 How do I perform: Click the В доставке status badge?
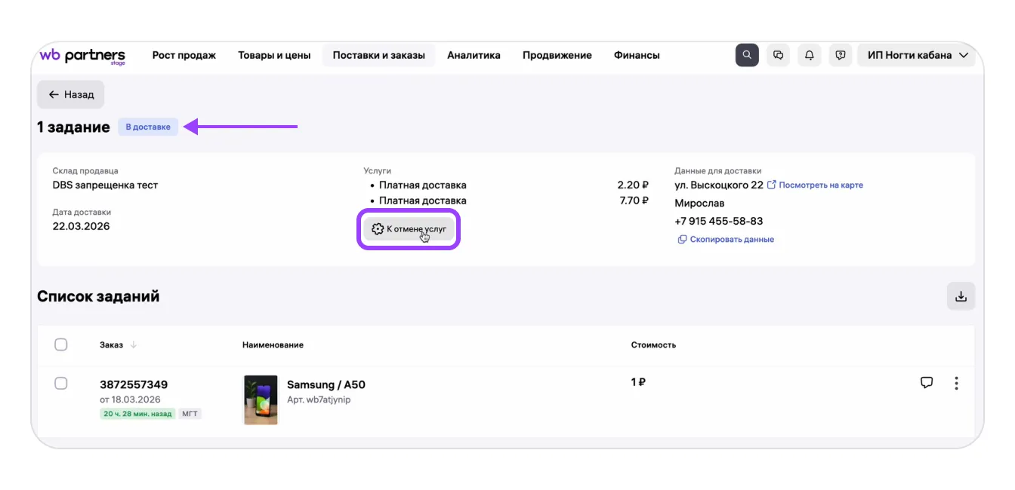(148, 127)
